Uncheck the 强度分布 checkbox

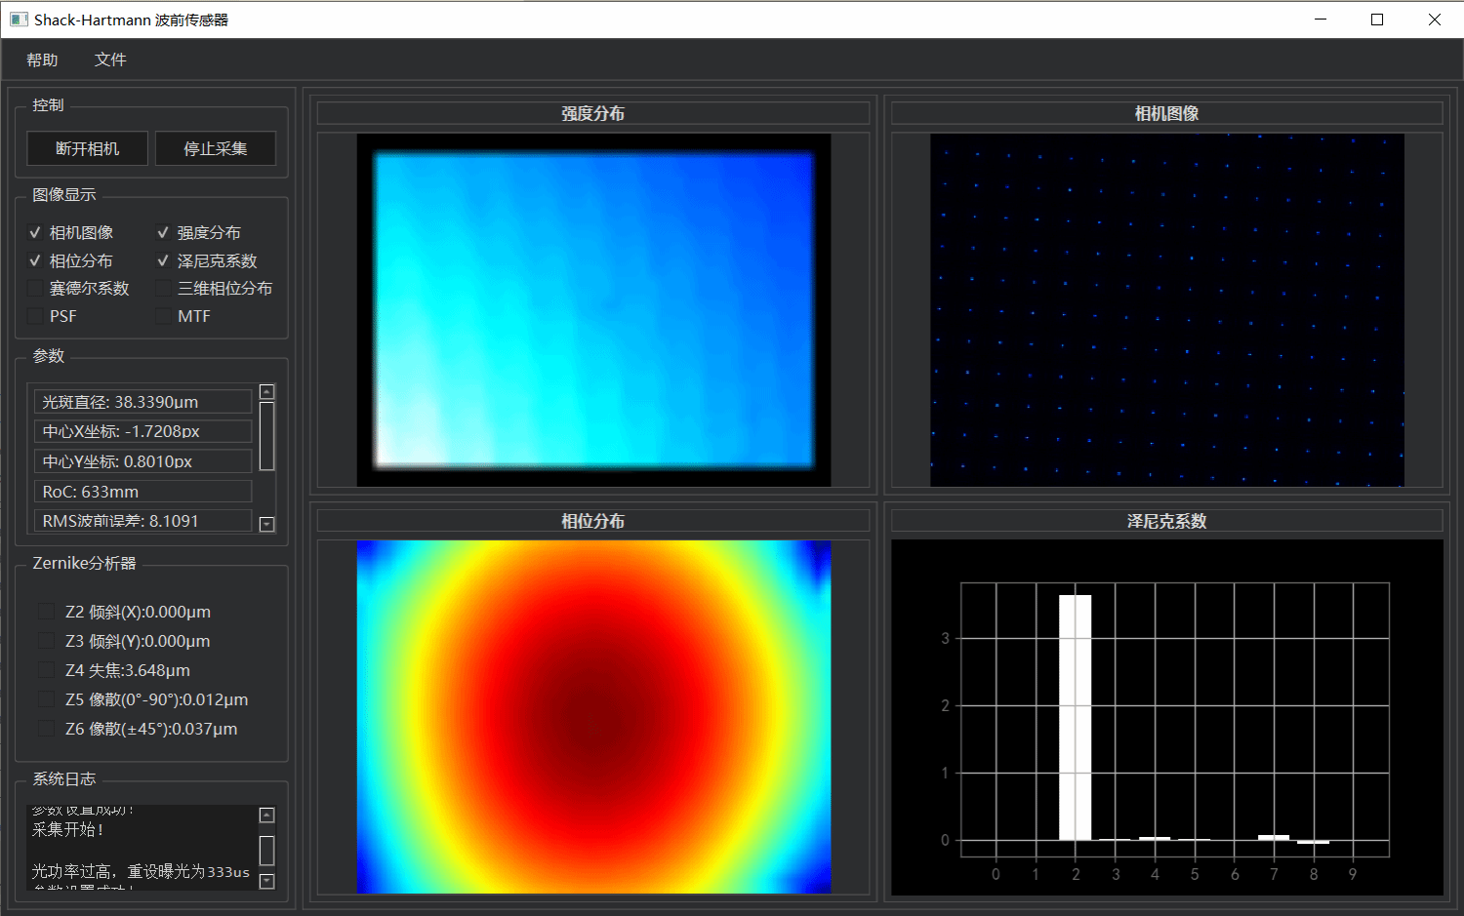(x=163, y=233)
